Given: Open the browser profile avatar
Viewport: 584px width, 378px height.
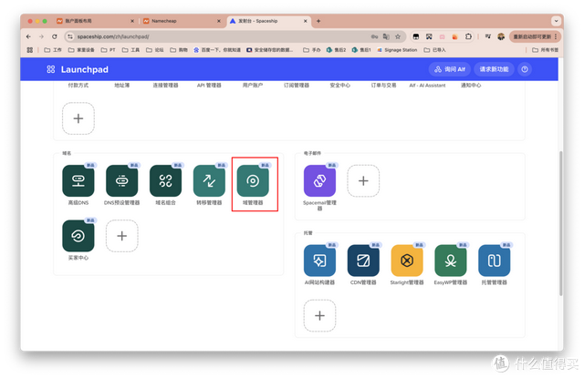Looking at the screenshot, I should click(501, 36).
